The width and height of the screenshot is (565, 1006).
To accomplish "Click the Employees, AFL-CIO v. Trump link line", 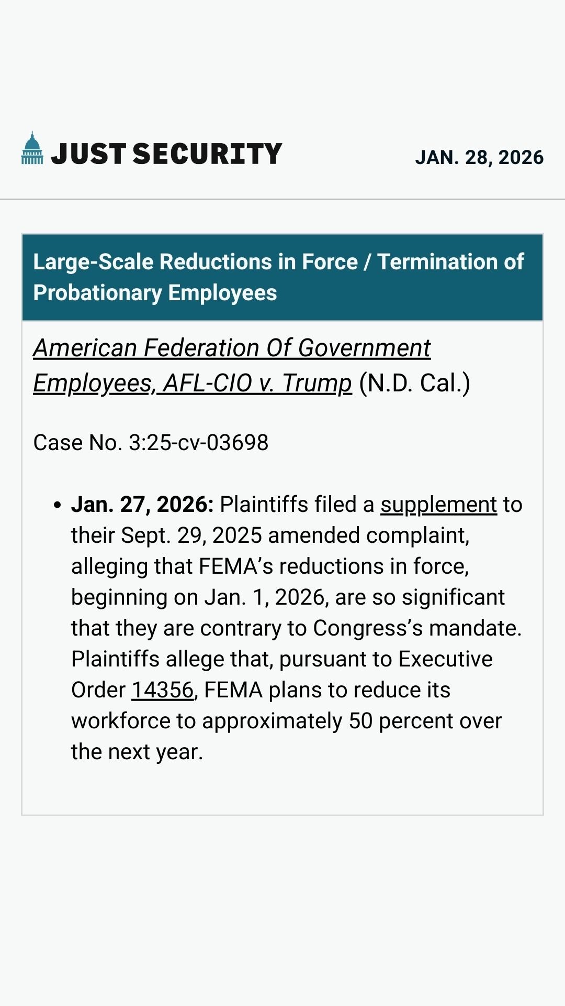I will click(x=193, y=383).
